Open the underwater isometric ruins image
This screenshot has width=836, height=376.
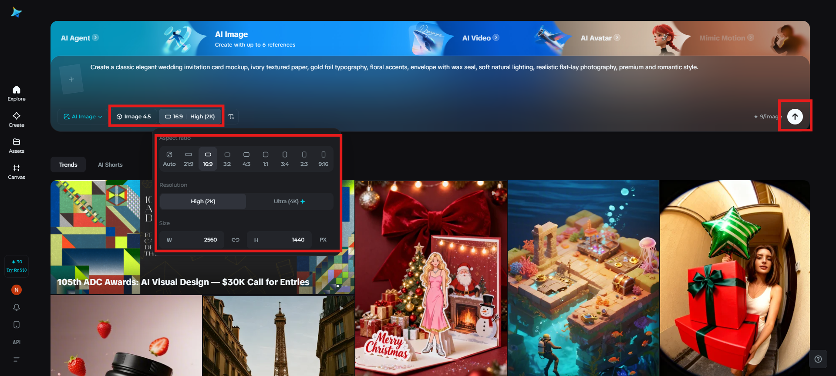point(583,278)
